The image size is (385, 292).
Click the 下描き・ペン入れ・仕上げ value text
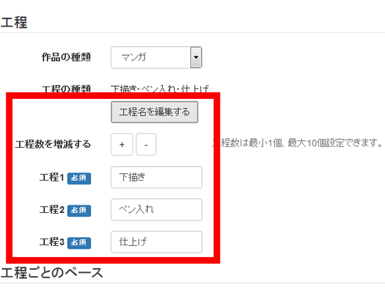(x=159, y=89)
